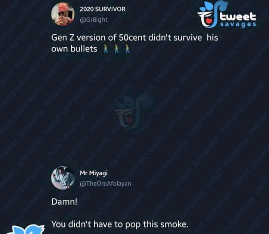Click the 'tweet savages' wordmark text
The image size is (269, 234).
tap(238, 19)
